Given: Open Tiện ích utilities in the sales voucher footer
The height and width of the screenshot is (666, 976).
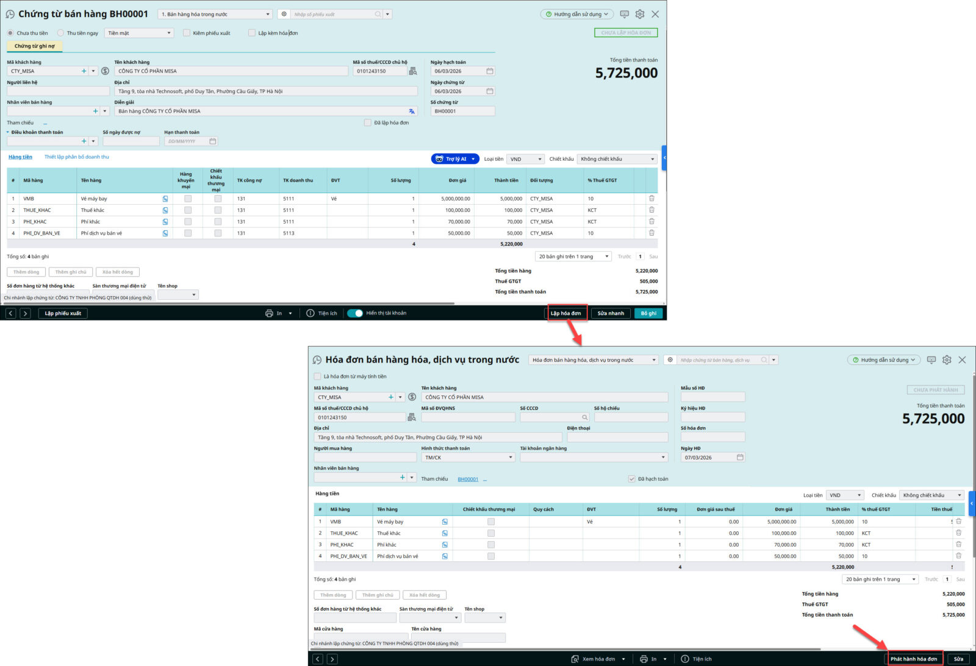Looking at the screenshot, I should [321, 313].
